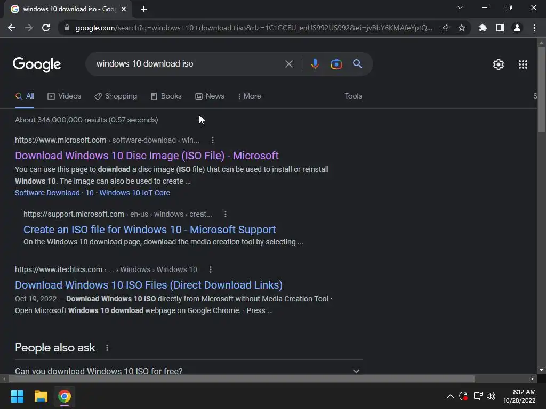Search by image with the camera icon
The image size is (546, 409).
click(336, 64)
